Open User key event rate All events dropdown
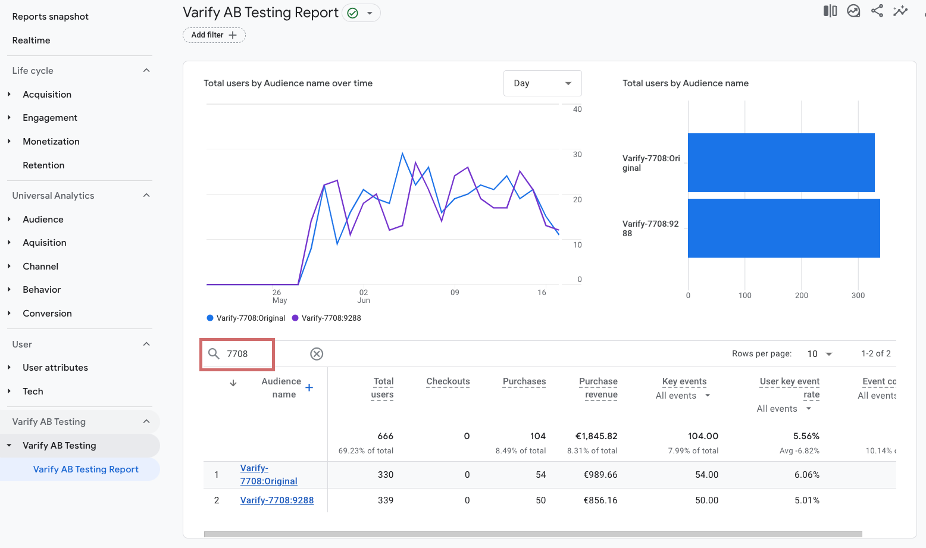This screenshot has height=548, width=926. point(784,409)
